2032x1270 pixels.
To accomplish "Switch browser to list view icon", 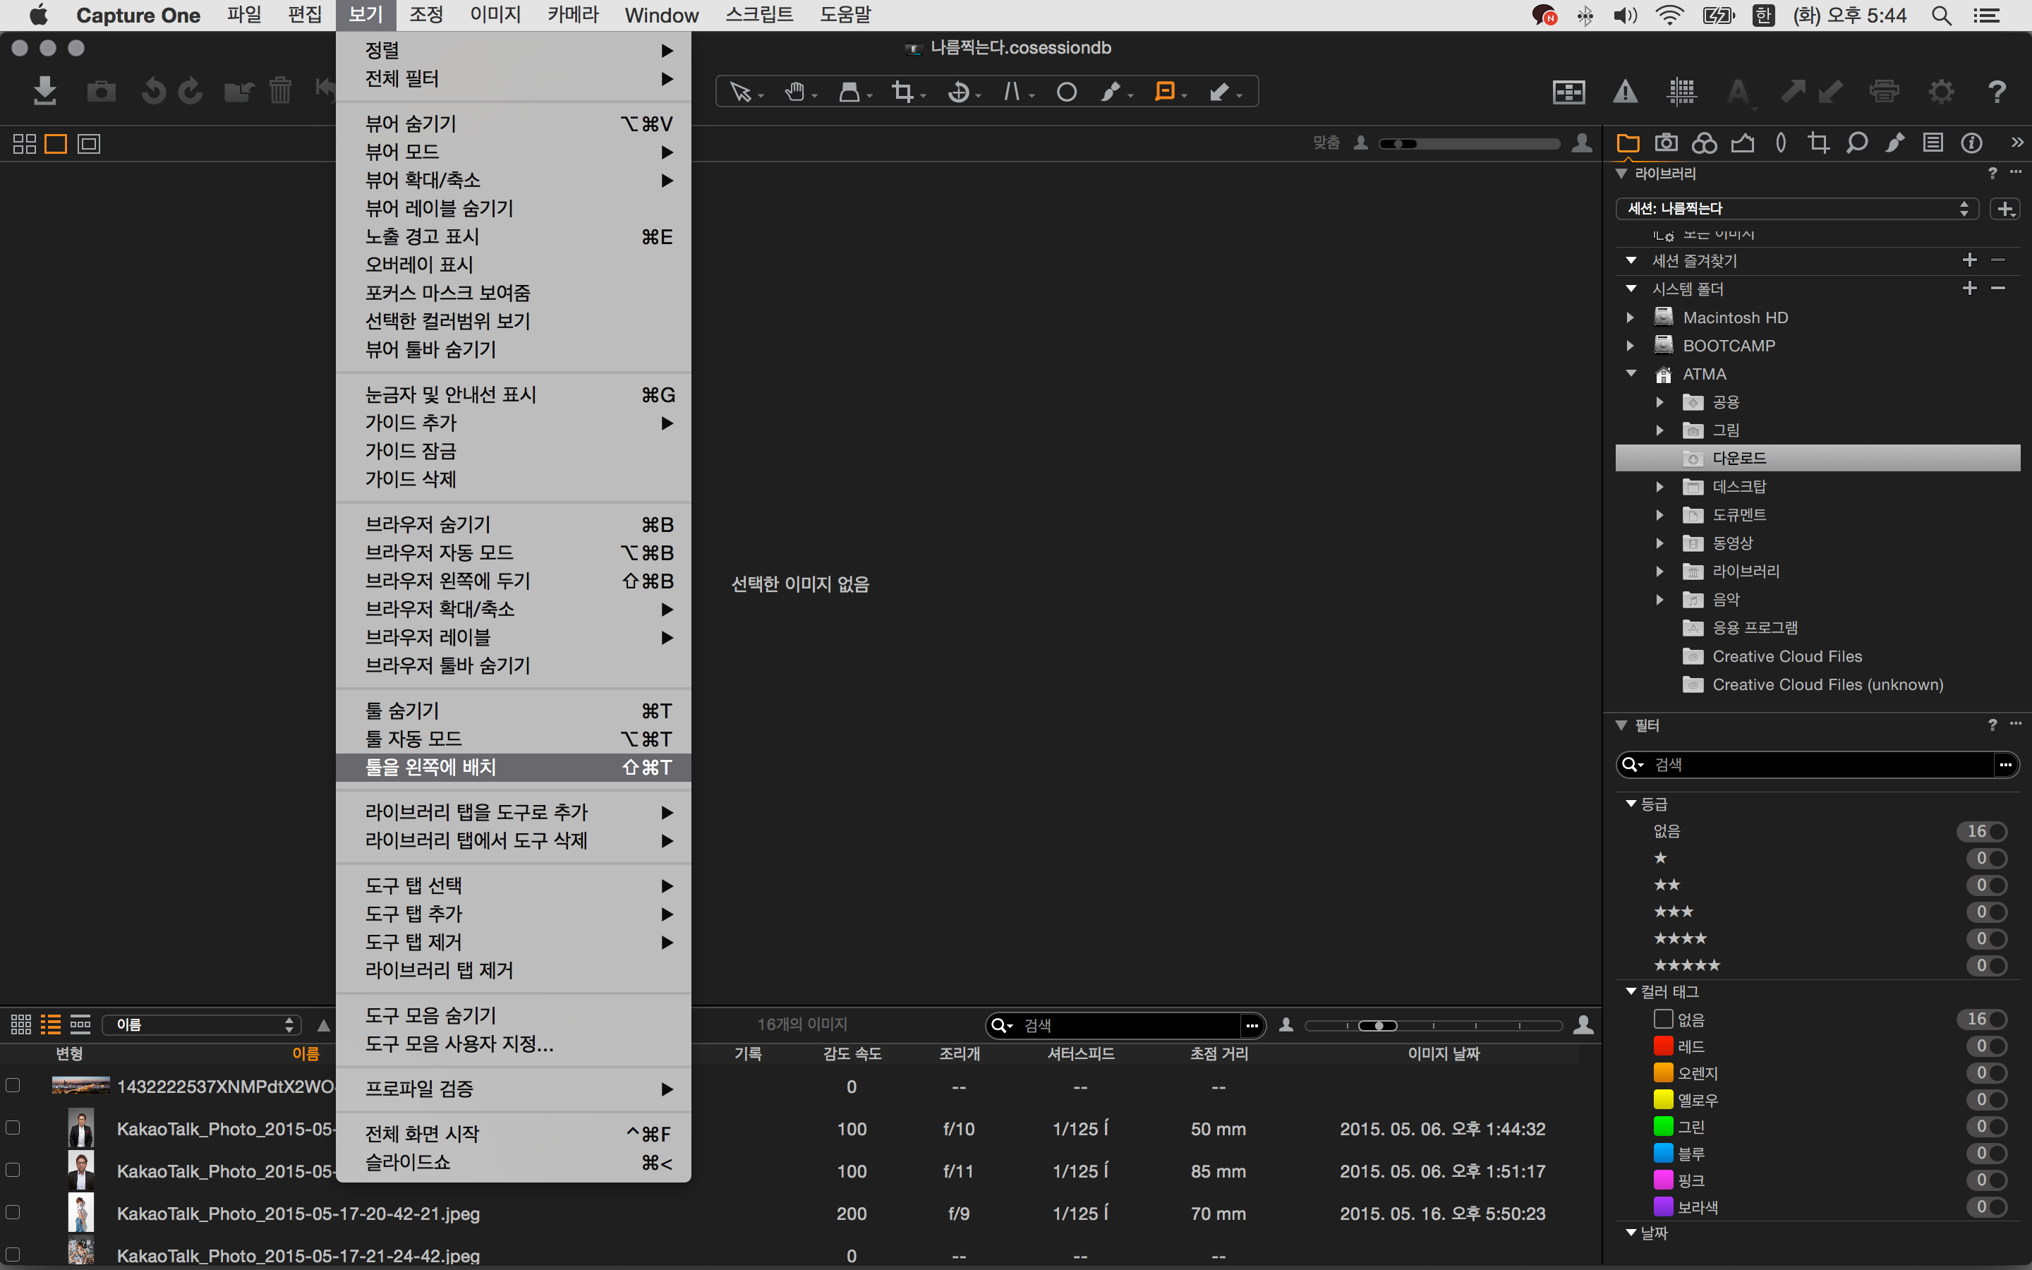I will coord(52,1024).
